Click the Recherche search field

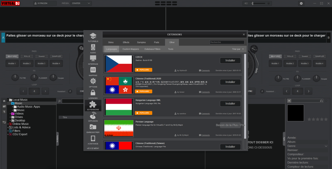227,42
